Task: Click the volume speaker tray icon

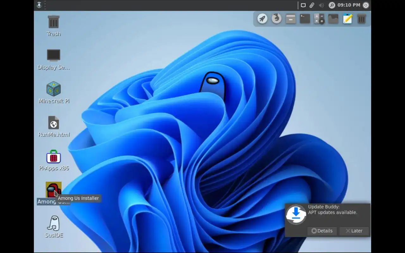Action: [321, 5]
